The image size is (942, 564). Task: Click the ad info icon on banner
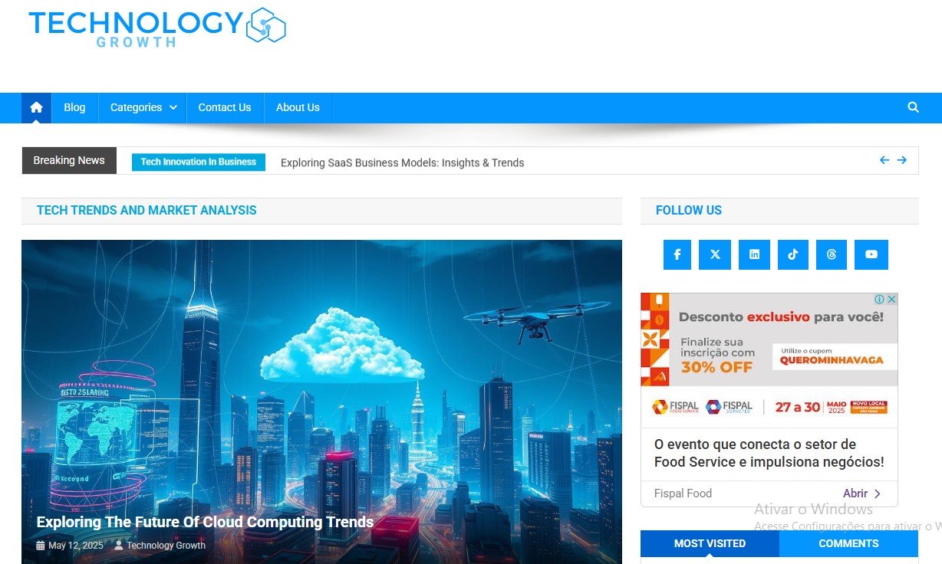click(x=880, y=300)
